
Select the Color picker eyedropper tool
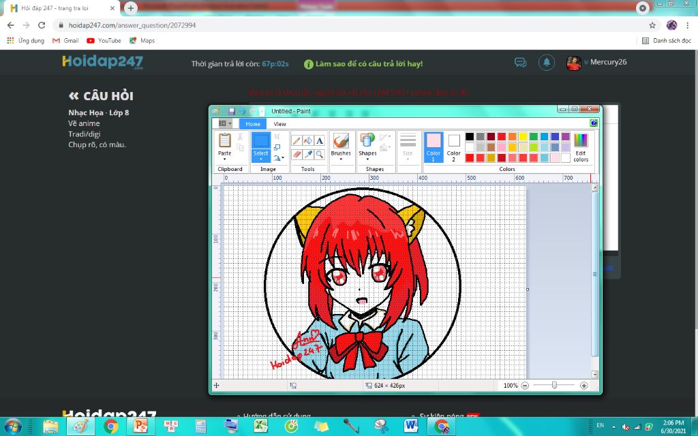308,155
